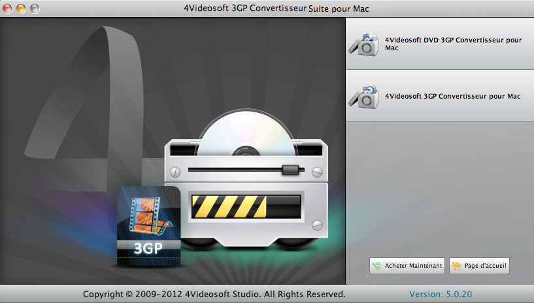Open Page d'accueil button
Image resolution: width=534 pixels, height=303 pixels.
coord(478,266)
